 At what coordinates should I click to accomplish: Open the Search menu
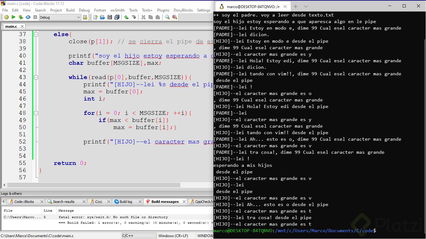(40, 10)
